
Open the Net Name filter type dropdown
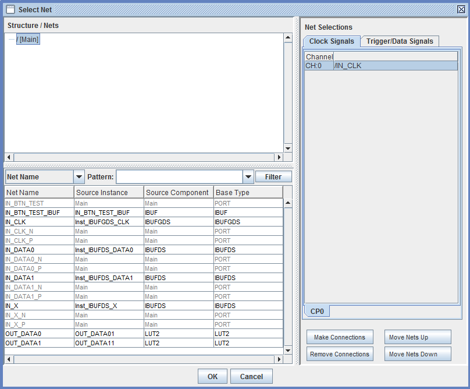[79, 177]
